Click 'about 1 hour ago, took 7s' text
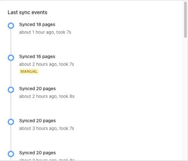Viewport: 188px width, 161px height. point(45,32)
